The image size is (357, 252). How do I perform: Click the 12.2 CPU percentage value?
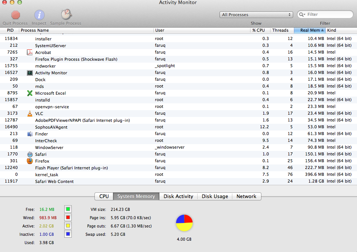tap(264, 127)
